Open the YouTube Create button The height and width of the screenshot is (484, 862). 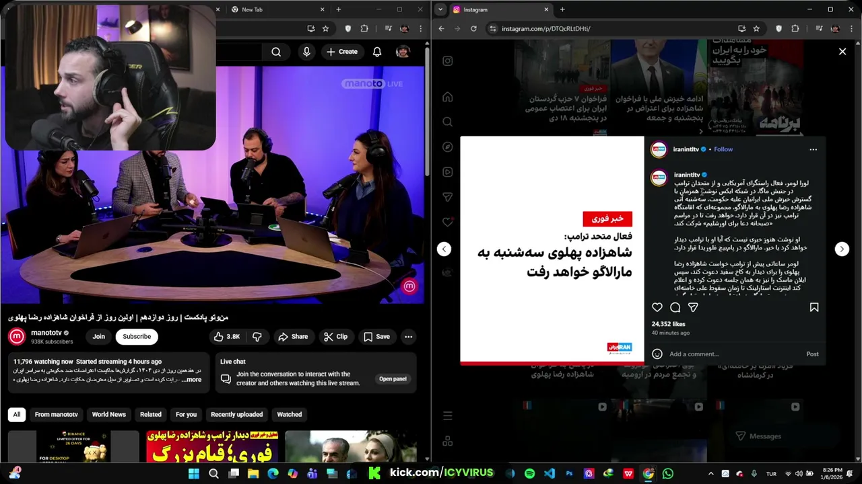pyautogui.click(x=342, y=52)
